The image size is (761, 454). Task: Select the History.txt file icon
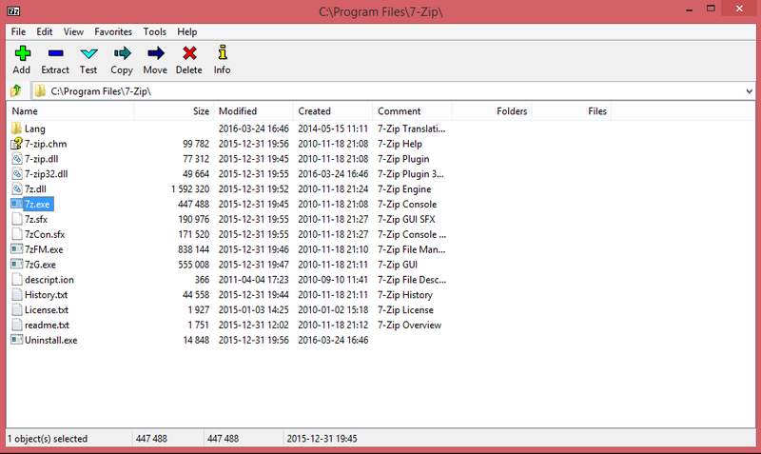(x=16, y=294)
